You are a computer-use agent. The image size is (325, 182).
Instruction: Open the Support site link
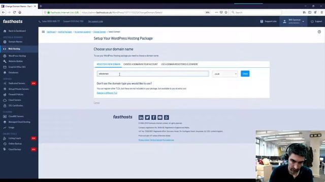pos(269,21)
